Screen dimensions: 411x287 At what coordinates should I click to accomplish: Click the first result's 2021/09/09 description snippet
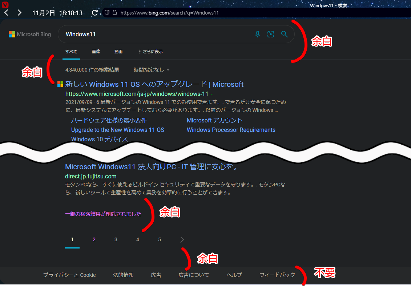(x=176, y=106)
